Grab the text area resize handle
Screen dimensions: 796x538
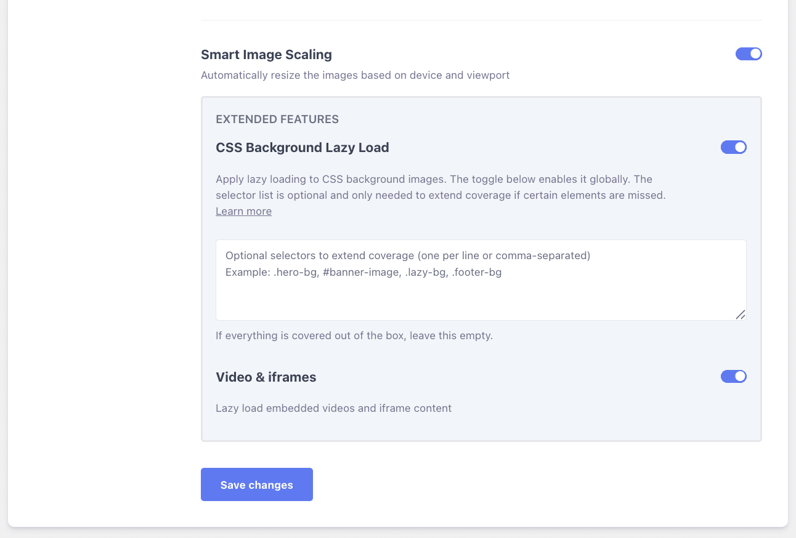click(741, 315)
